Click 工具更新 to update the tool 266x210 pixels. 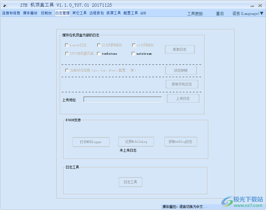tap(195, 14)
